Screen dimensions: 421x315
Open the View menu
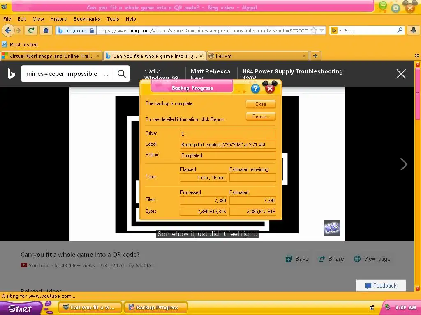[38, 19]
